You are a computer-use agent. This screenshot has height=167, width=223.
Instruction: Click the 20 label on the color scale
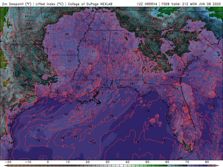click(88, 162)
